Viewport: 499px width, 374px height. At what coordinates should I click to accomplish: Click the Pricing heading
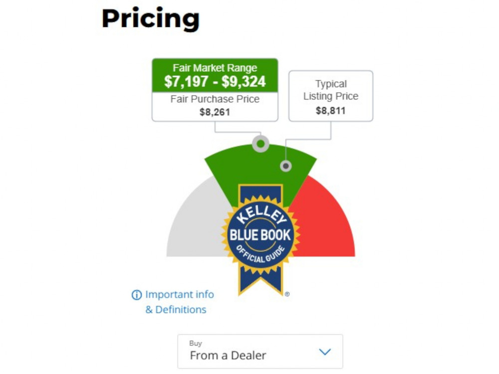click(151, 19)
